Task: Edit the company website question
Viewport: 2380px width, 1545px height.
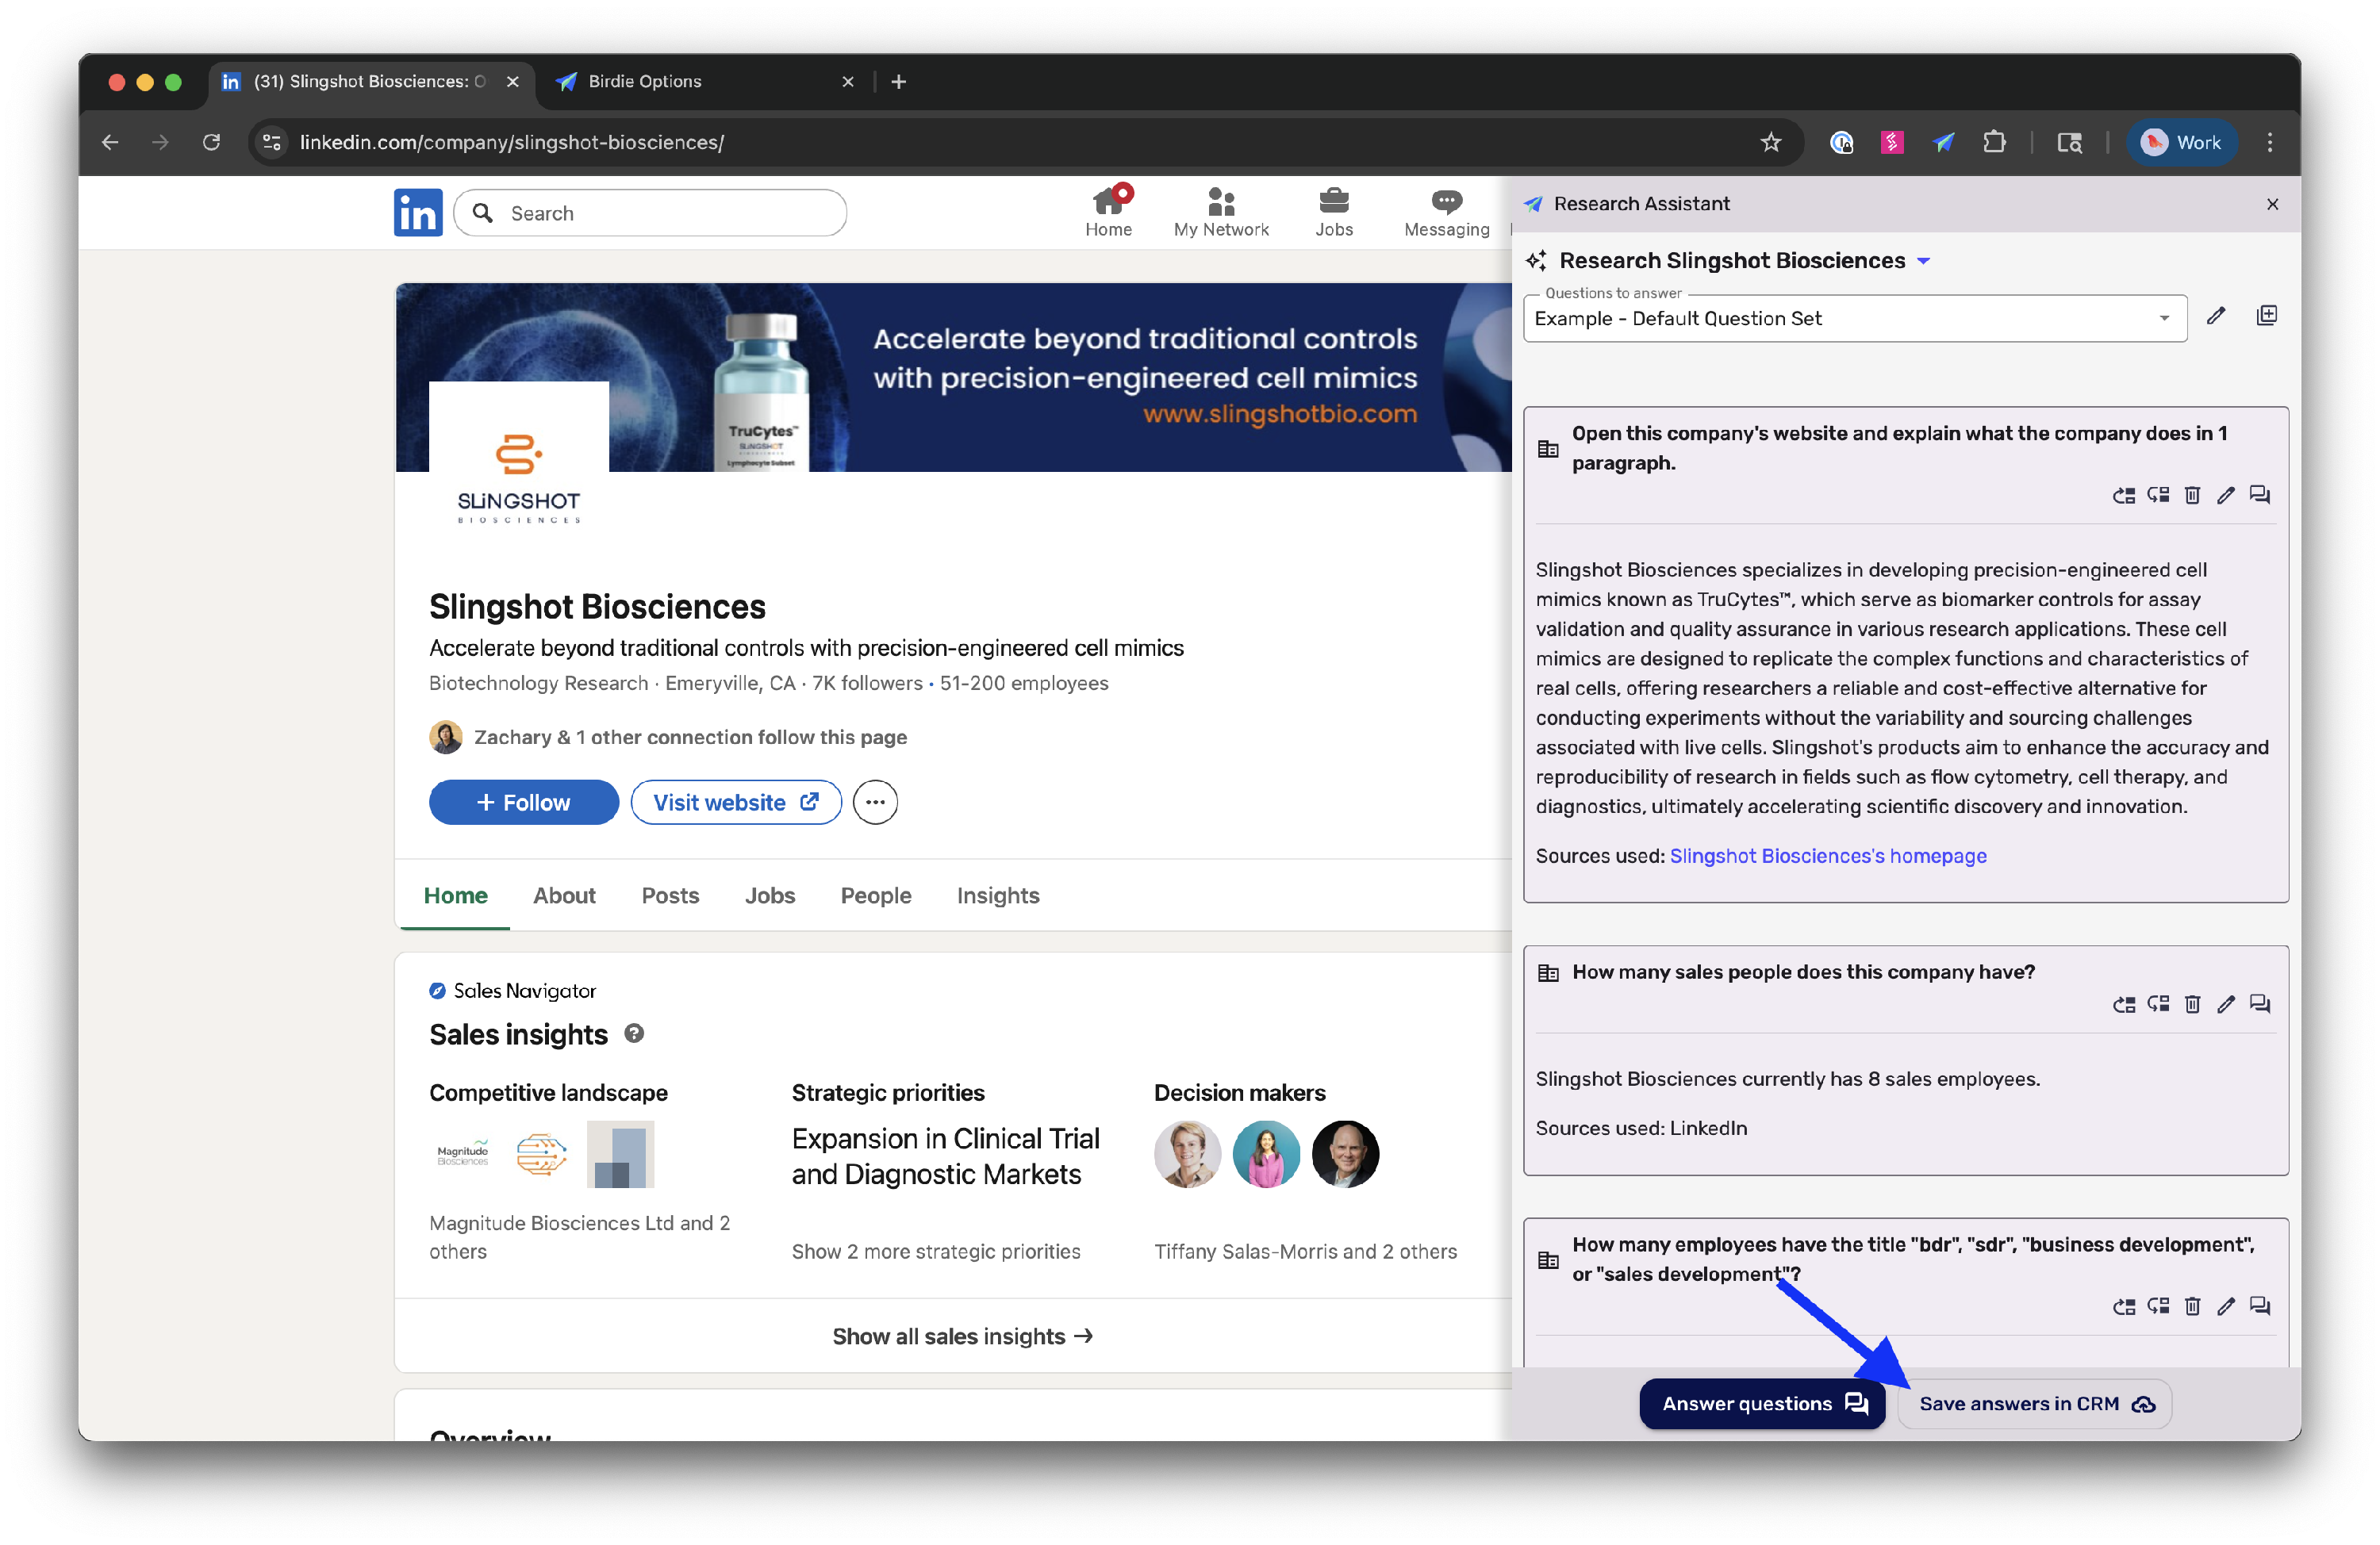Action: point(2225,496)
